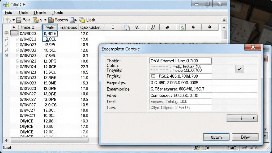Click the blue gear icon beside row 17.9EL
Image resolution: width=272 pixels, height=153 pixels.
(7, 56)
